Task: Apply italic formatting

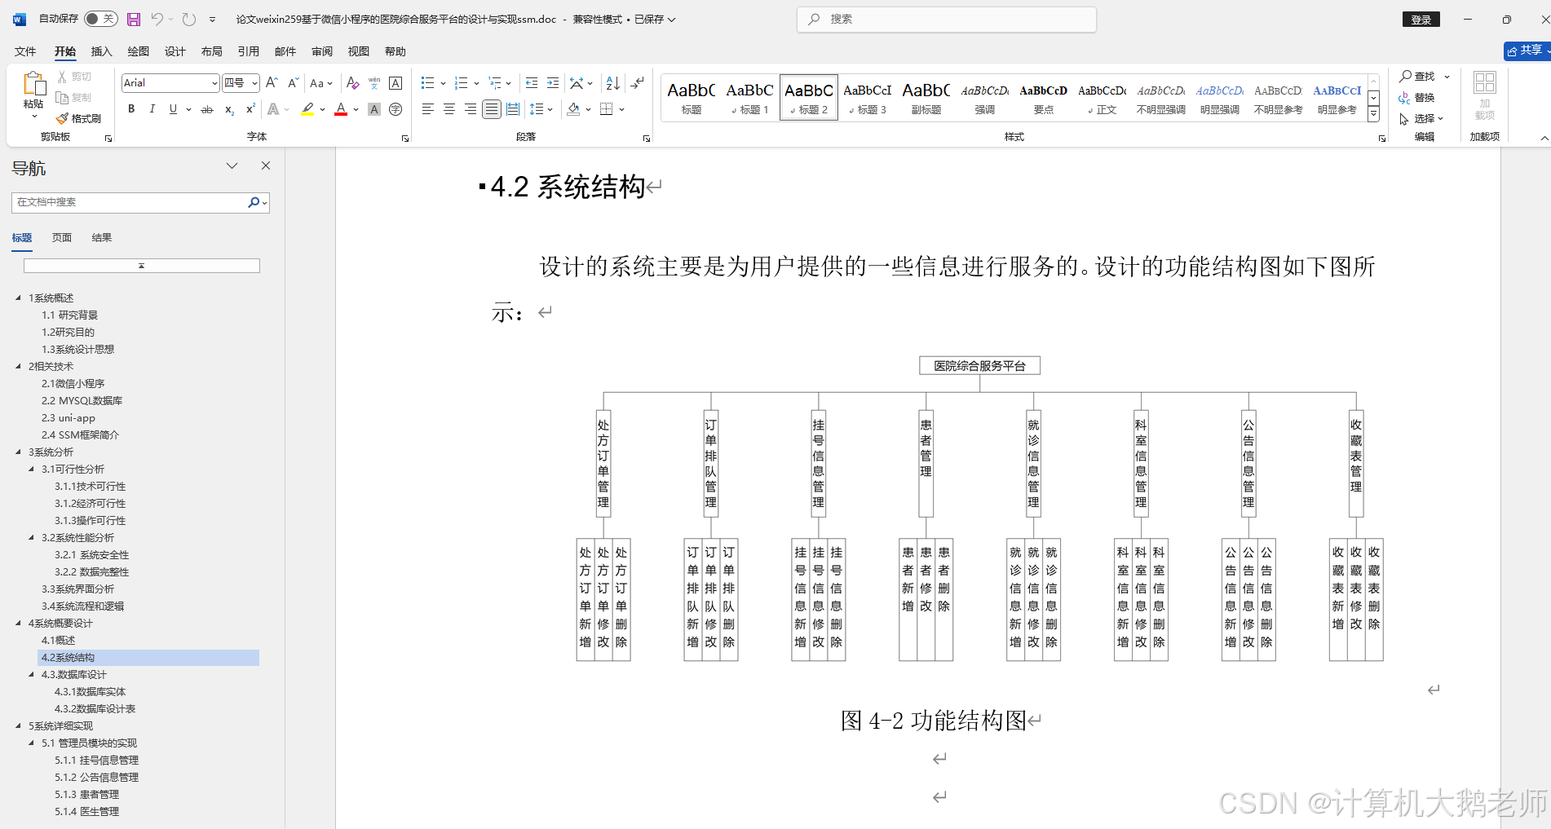Action: pos(152,109)
